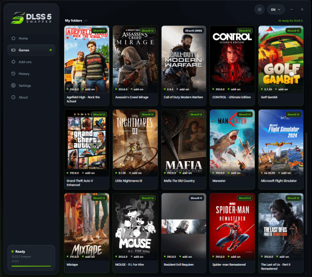Click the DLSS 5 Swapper logo
312x277 pixels.
(31, 18)
